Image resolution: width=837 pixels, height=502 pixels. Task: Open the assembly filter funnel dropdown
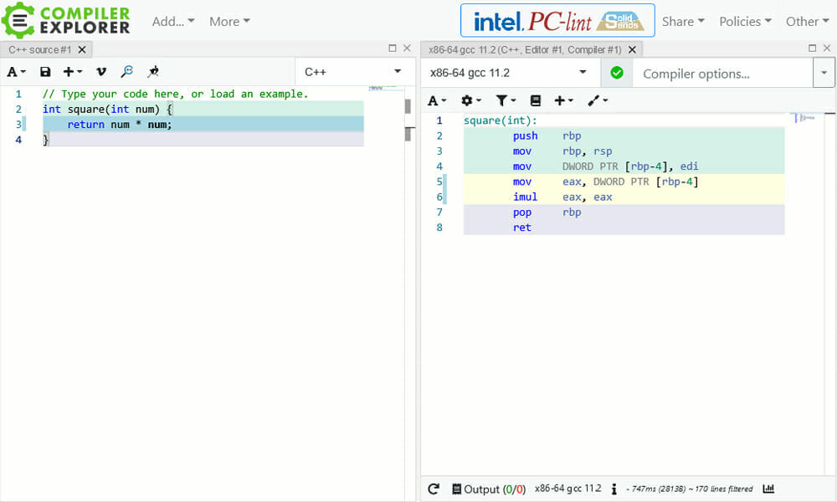(x=506, y=100)
